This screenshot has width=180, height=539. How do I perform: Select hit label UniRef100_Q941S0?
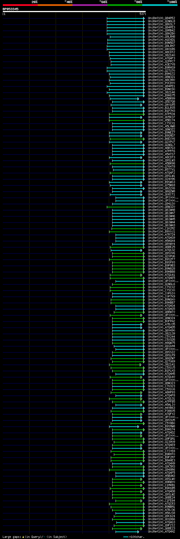point(161,204)
